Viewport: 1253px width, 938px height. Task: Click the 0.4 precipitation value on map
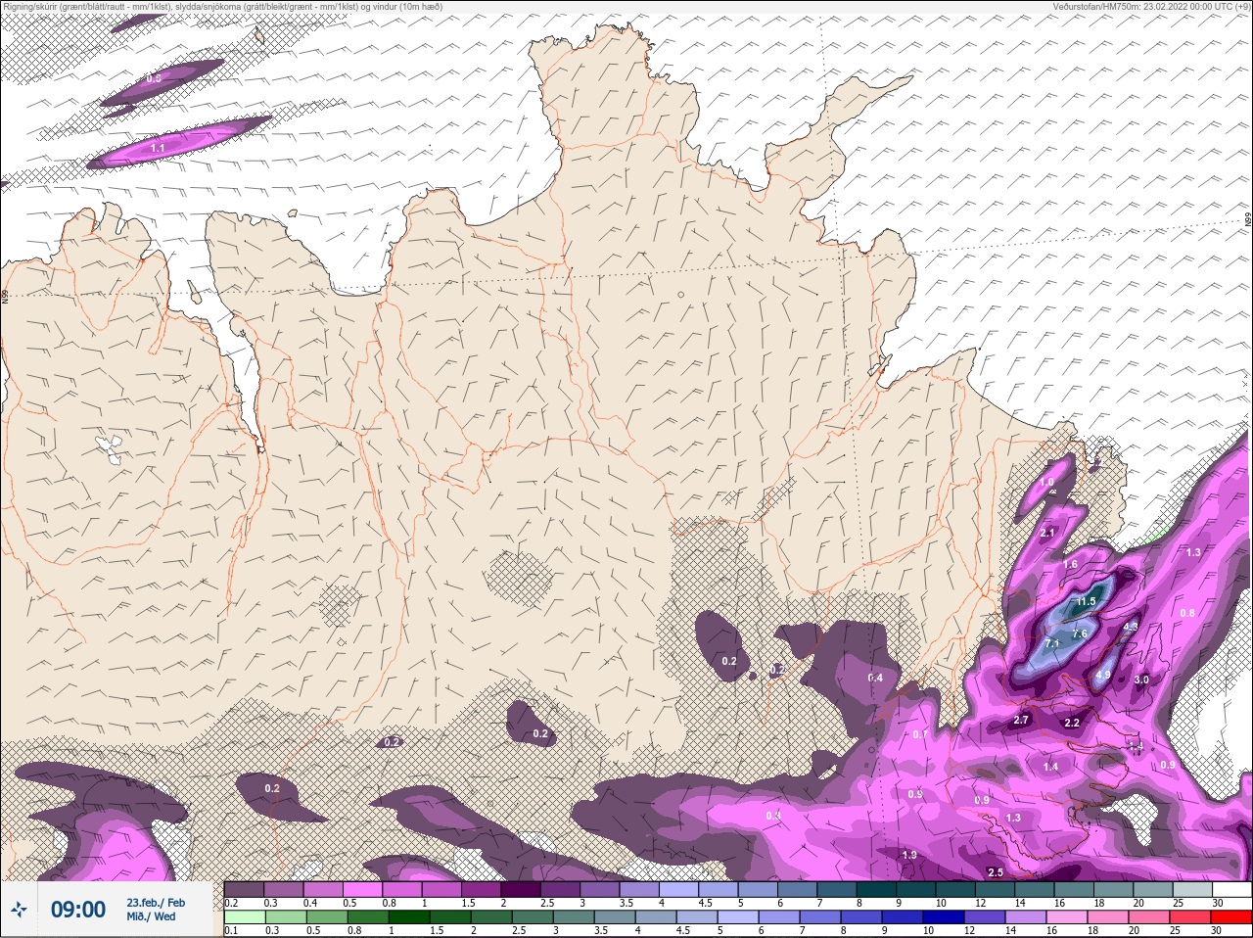pos(875,678)
